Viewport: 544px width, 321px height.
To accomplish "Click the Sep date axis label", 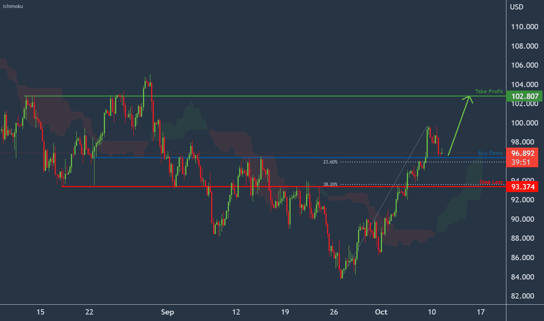I will [168, 312].
